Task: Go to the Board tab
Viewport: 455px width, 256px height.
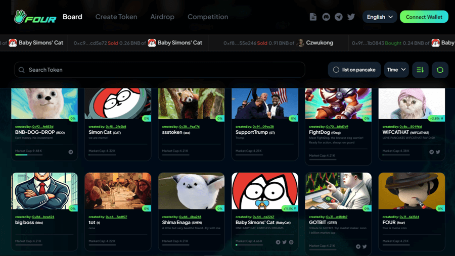Action: pos(72,17)
